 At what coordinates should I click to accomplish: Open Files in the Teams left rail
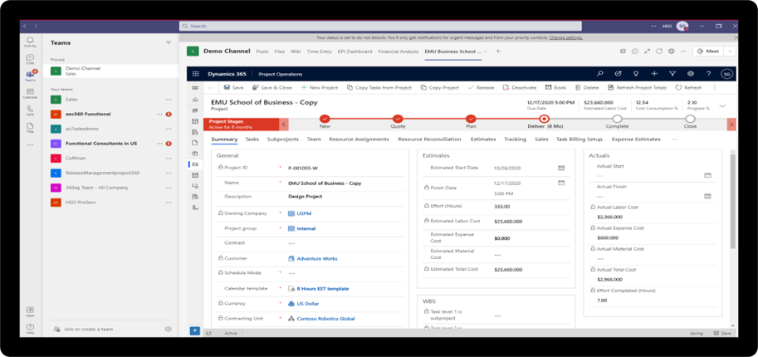click(30, 127)
